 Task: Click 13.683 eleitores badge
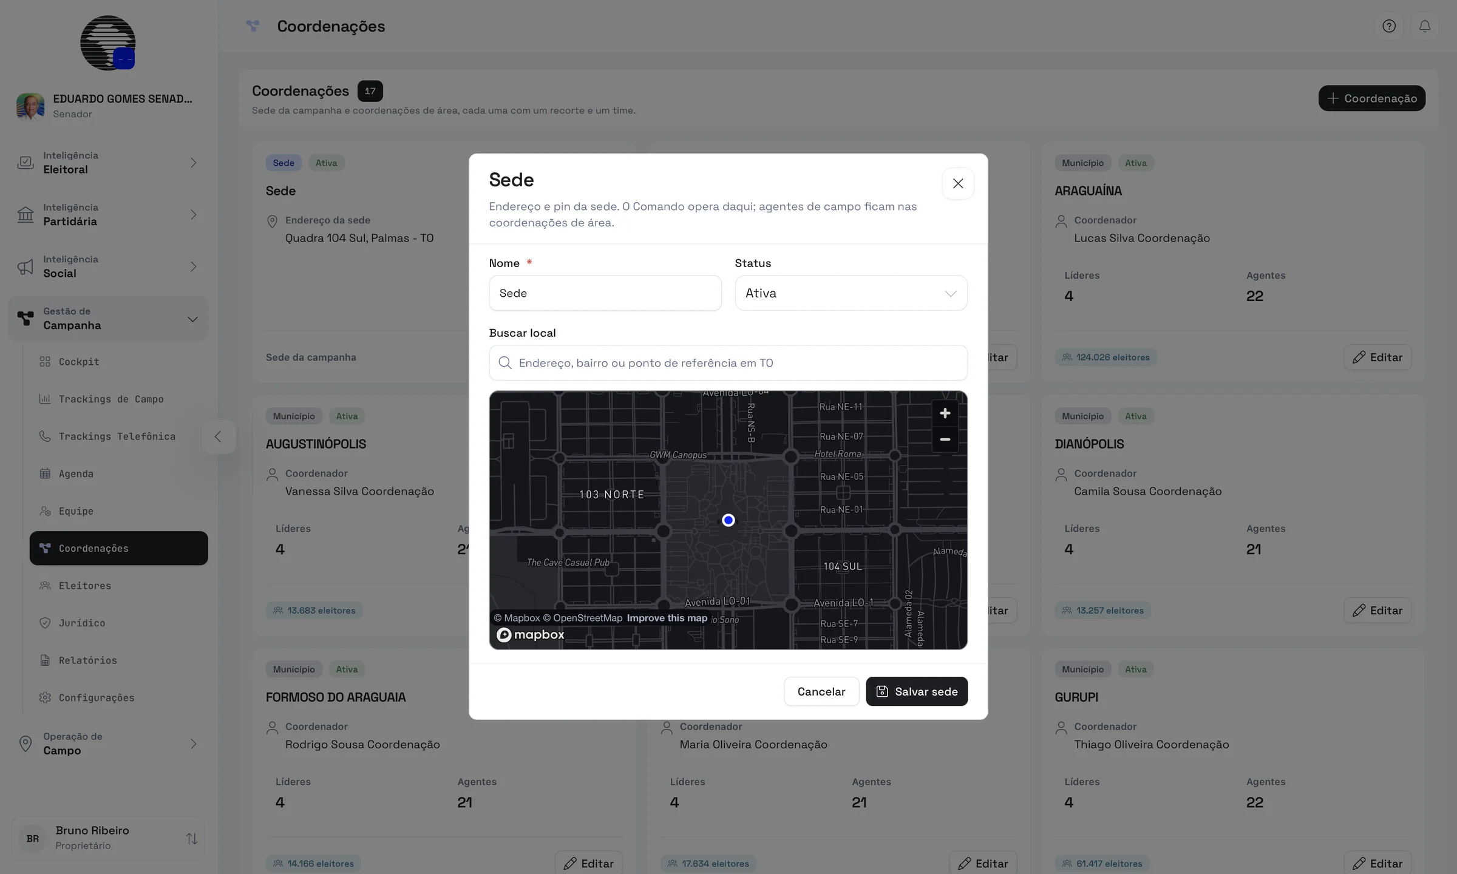314,611
